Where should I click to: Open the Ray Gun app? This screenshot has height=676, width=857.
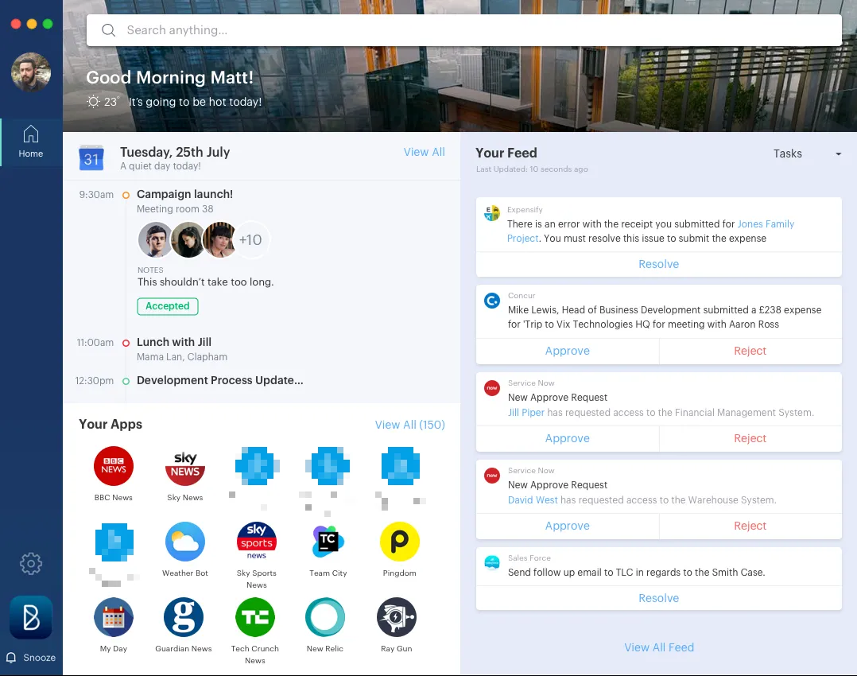396,617
